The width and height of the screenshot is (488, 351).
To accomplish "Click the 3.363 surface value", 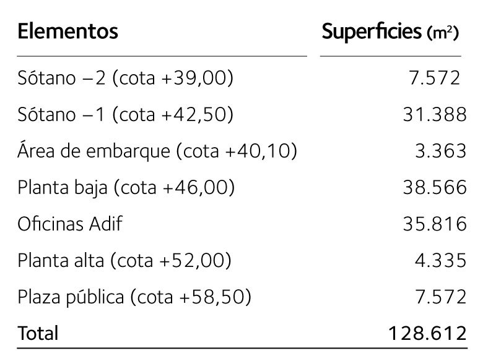I will [x=440, y=151].
